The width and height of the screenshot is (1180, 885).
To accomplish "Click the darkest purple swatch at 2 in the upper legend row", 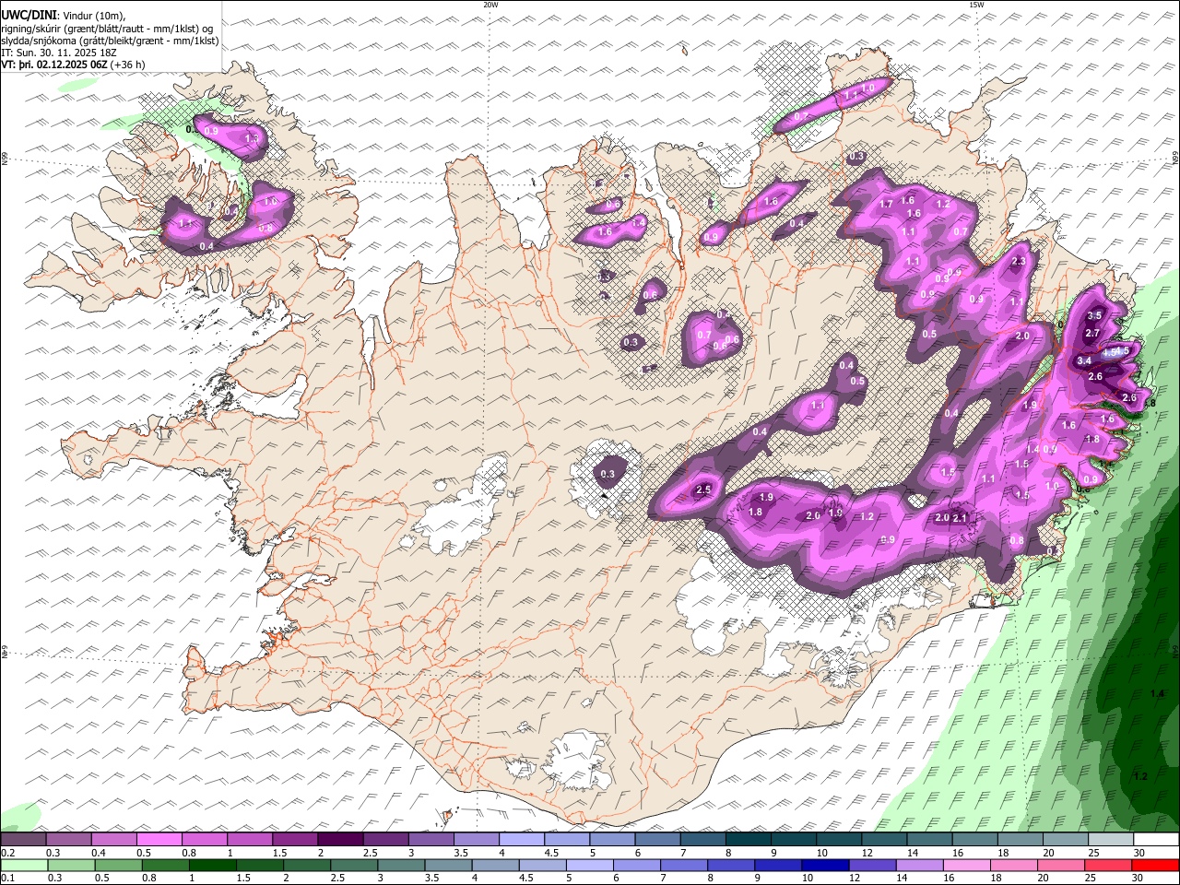I will (x=340, y=840).
